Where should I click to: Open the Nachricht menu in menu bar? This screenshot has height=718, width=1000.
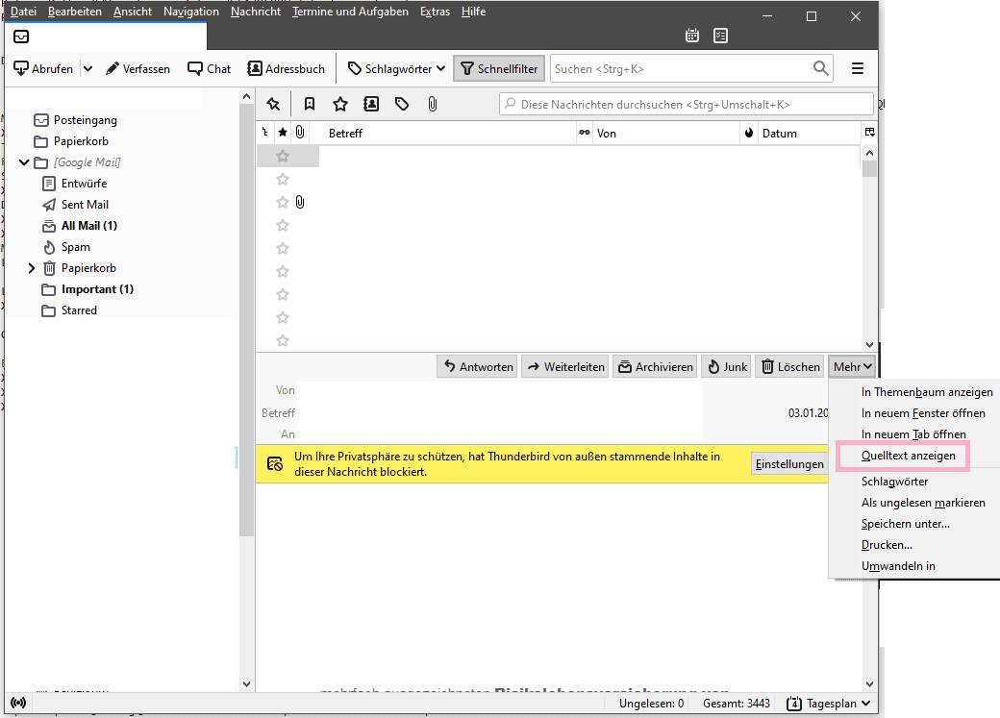point(255,12)
